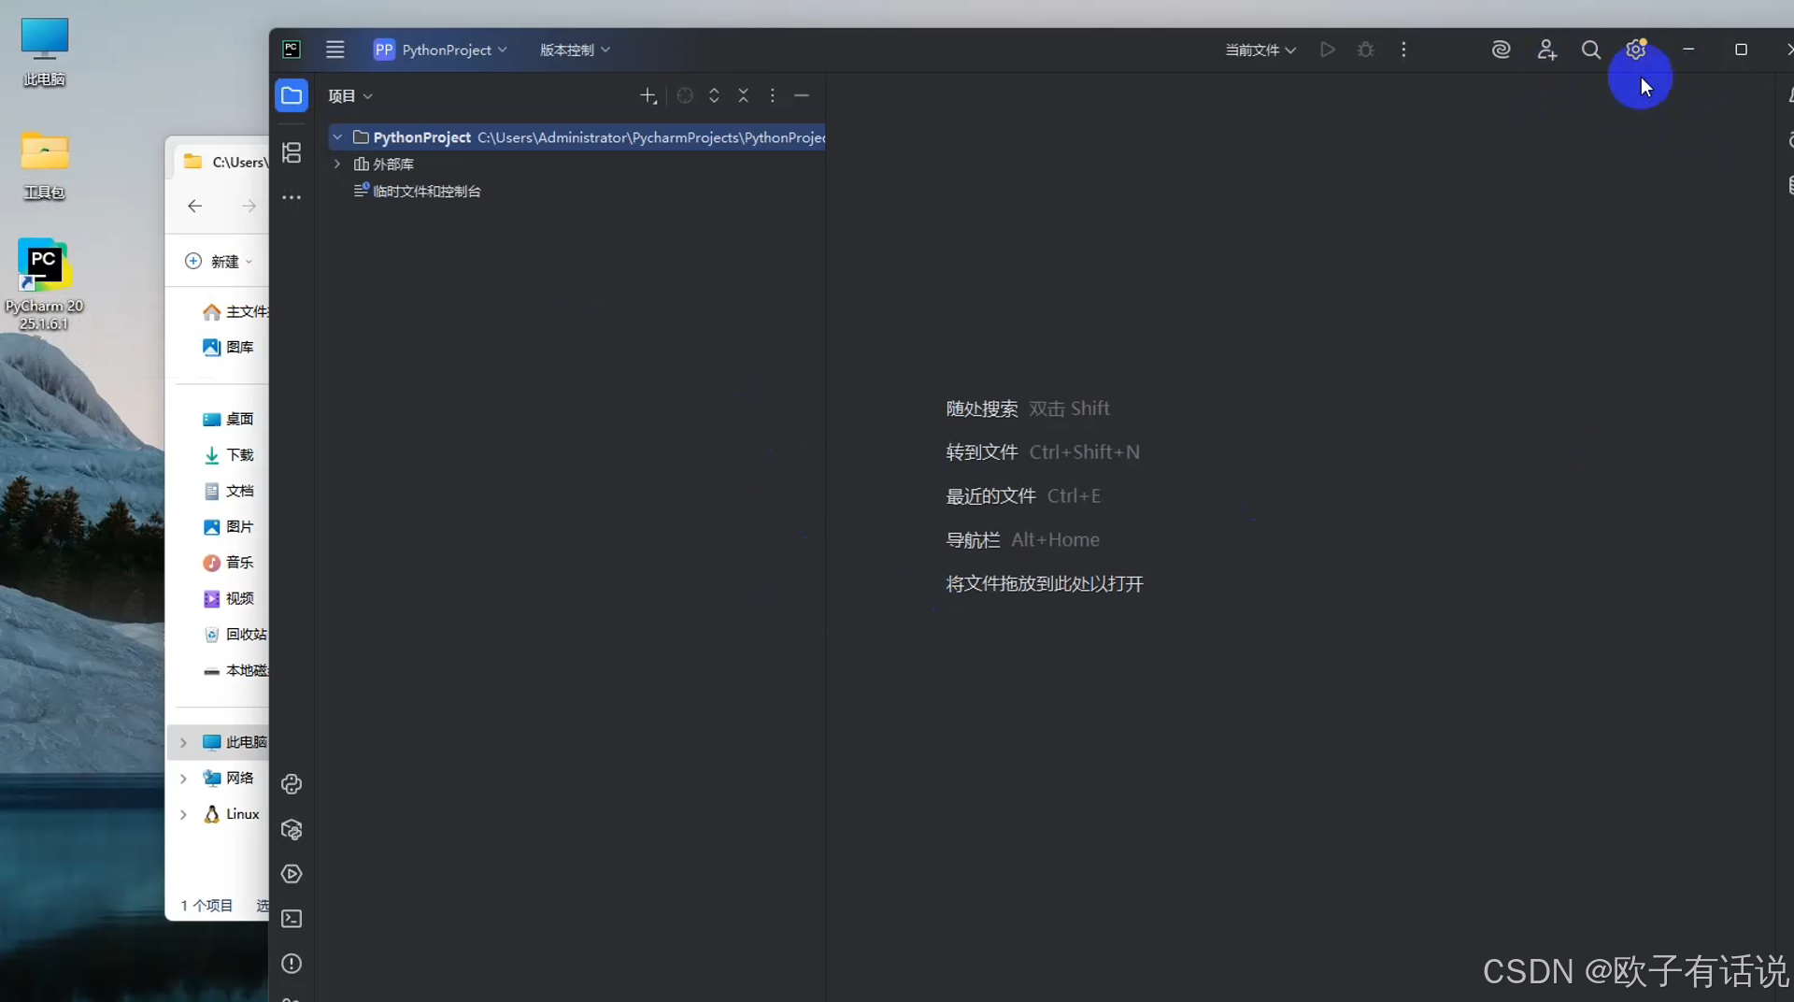Screen dimensions: 1794x1002
Task: Click the 转到文件 hint text in editor
Action: [x=982, y=452]
